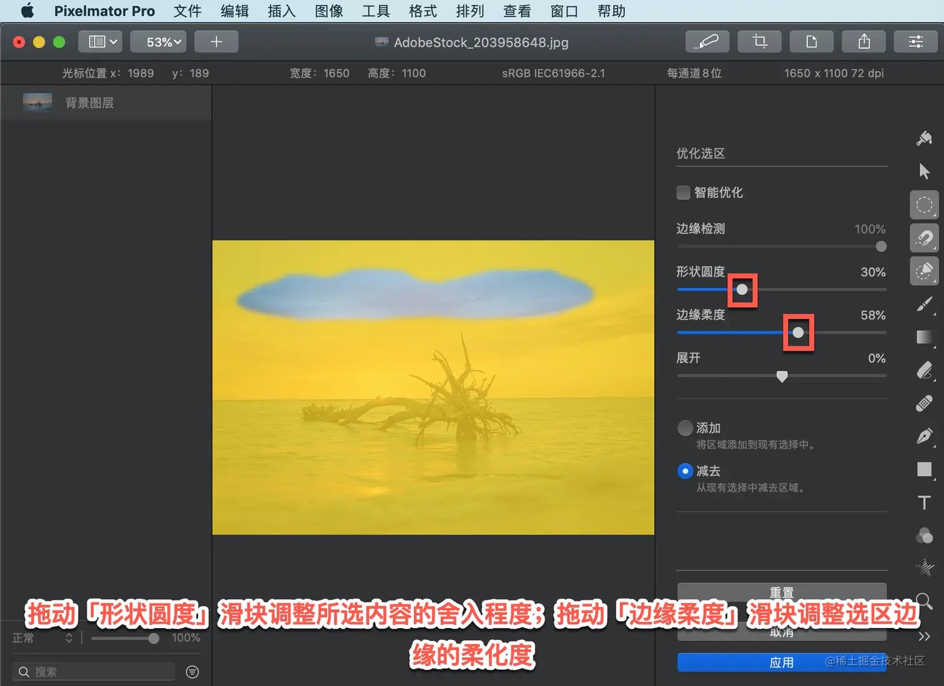Open the Color Adjustments tool
This screenshot has width=944, height=686.
(x=924, y=536)
